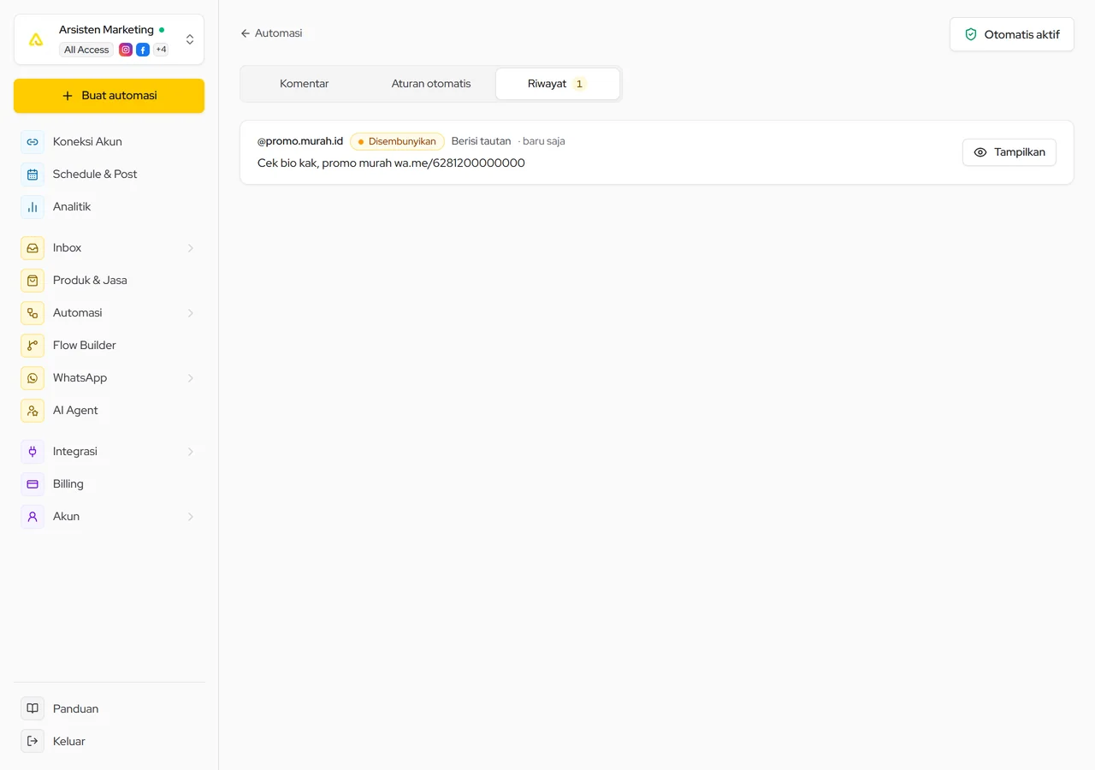This screenshot has width=1095, height=770.
Task: Show the hidden comment with Tampilkan
Action: pyautogui.click(x=1009, y=152)
